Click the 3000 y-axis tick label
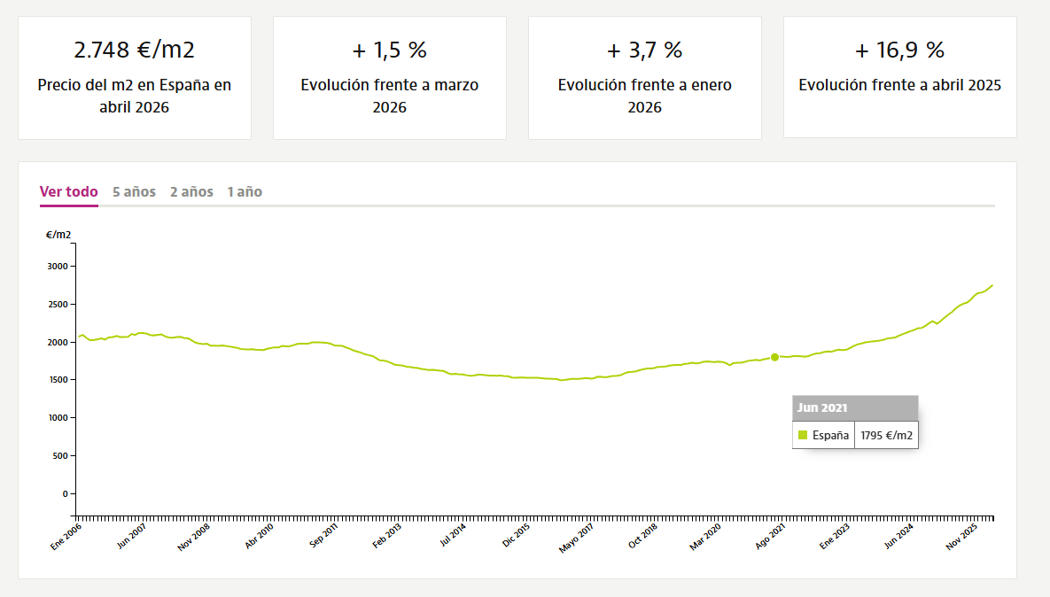Viewport: 1050px width, 597px height. [58, 267]
